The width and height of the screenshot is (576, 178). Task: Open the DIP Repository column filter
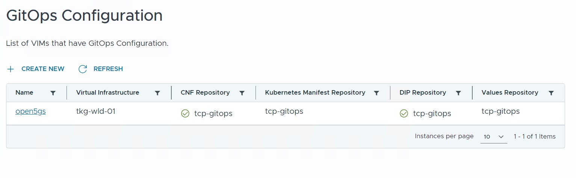coord(458,93)
